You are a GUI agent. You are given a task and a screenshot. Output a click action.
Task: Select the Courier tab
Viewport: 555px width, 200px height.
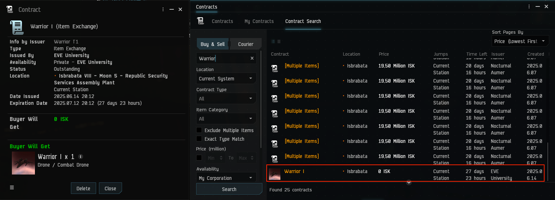click(x=246, y=44)
